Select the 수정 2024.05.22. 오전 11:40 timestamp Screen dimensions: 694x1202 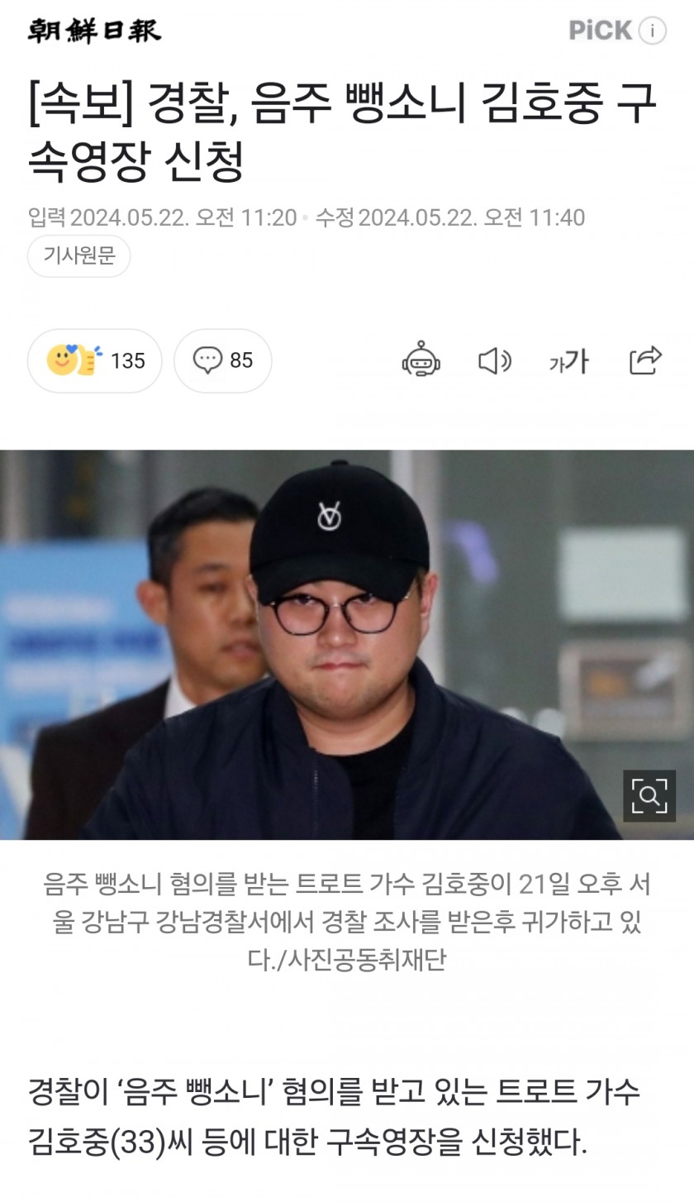(x=450, y=217)
